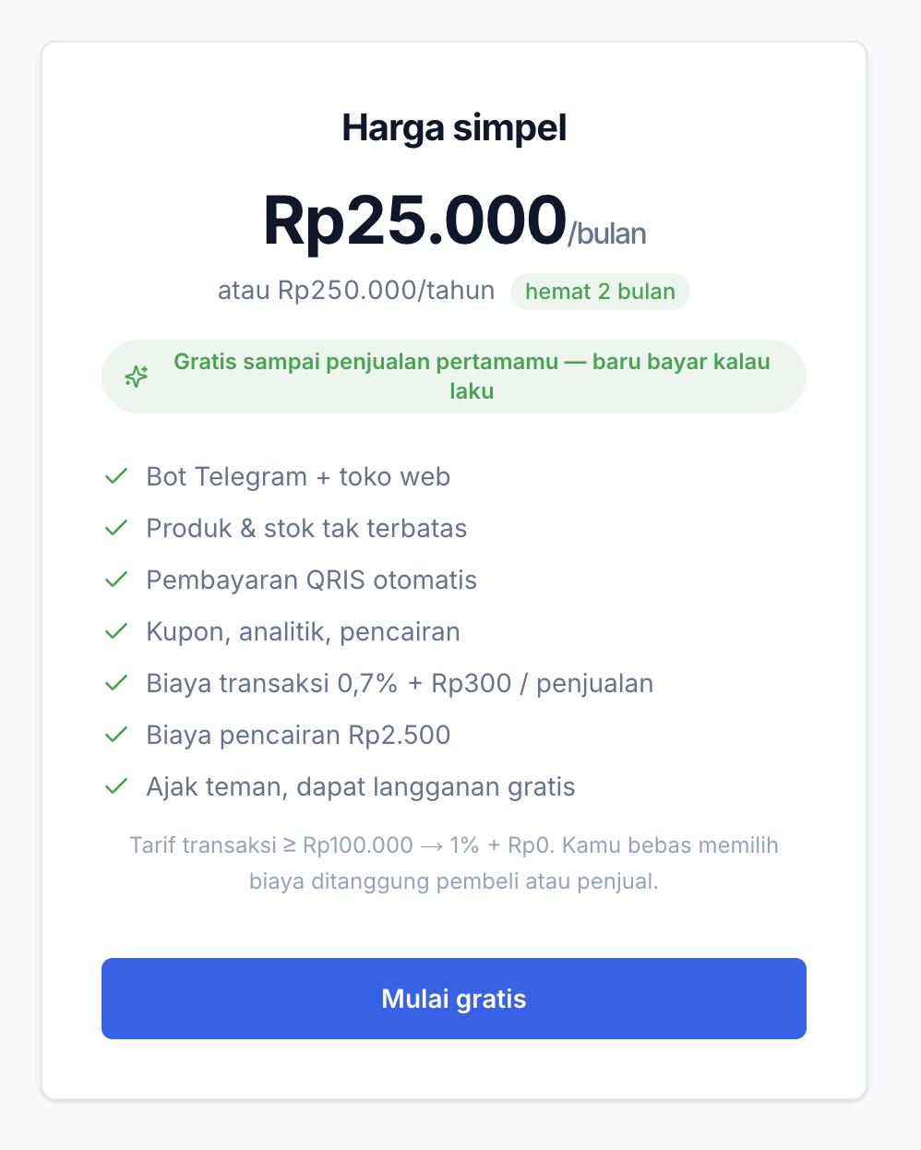Click the Ajak teman, dapat langganan gratis text
This screenshot has height=1150, width=921.
[x=361, y=786]
